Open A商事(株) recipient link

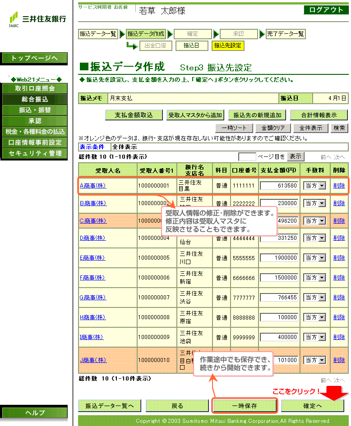[x=93, y=186]
